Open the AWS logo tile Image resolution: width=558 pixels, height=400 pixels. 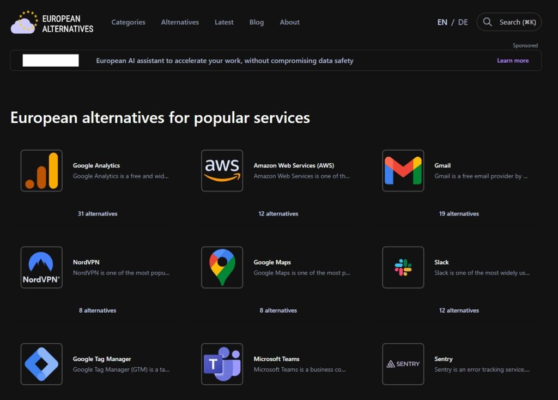[222, 171]
